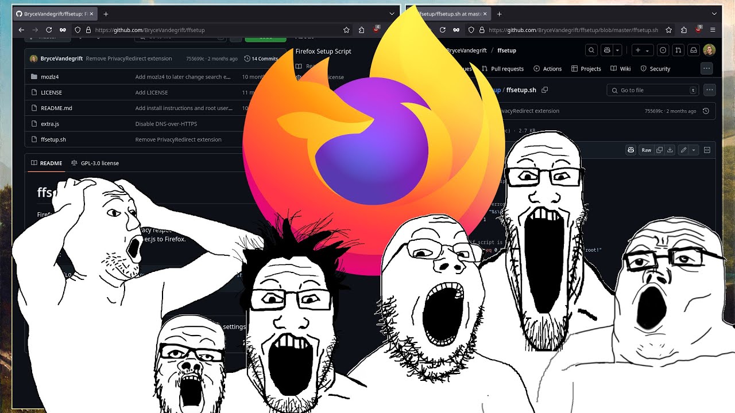Expand the edit options arrow next to the pencil
735x413 pixels.
(x=694, y=150)
